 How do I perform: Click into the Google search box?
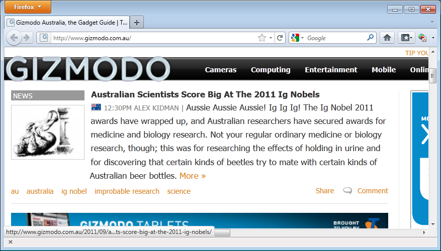[335, 38]
